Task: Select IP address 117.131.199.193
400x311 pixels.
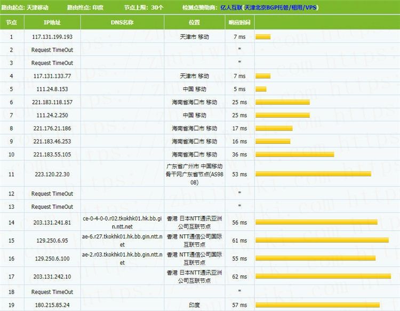Action: [52, 37]
